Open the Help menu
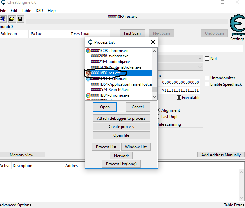 52,11
